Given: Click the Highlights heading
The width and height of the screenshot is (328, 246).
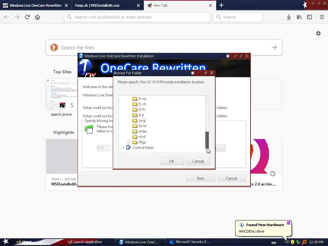Looking at the screenshot, I should pos(64,132).
